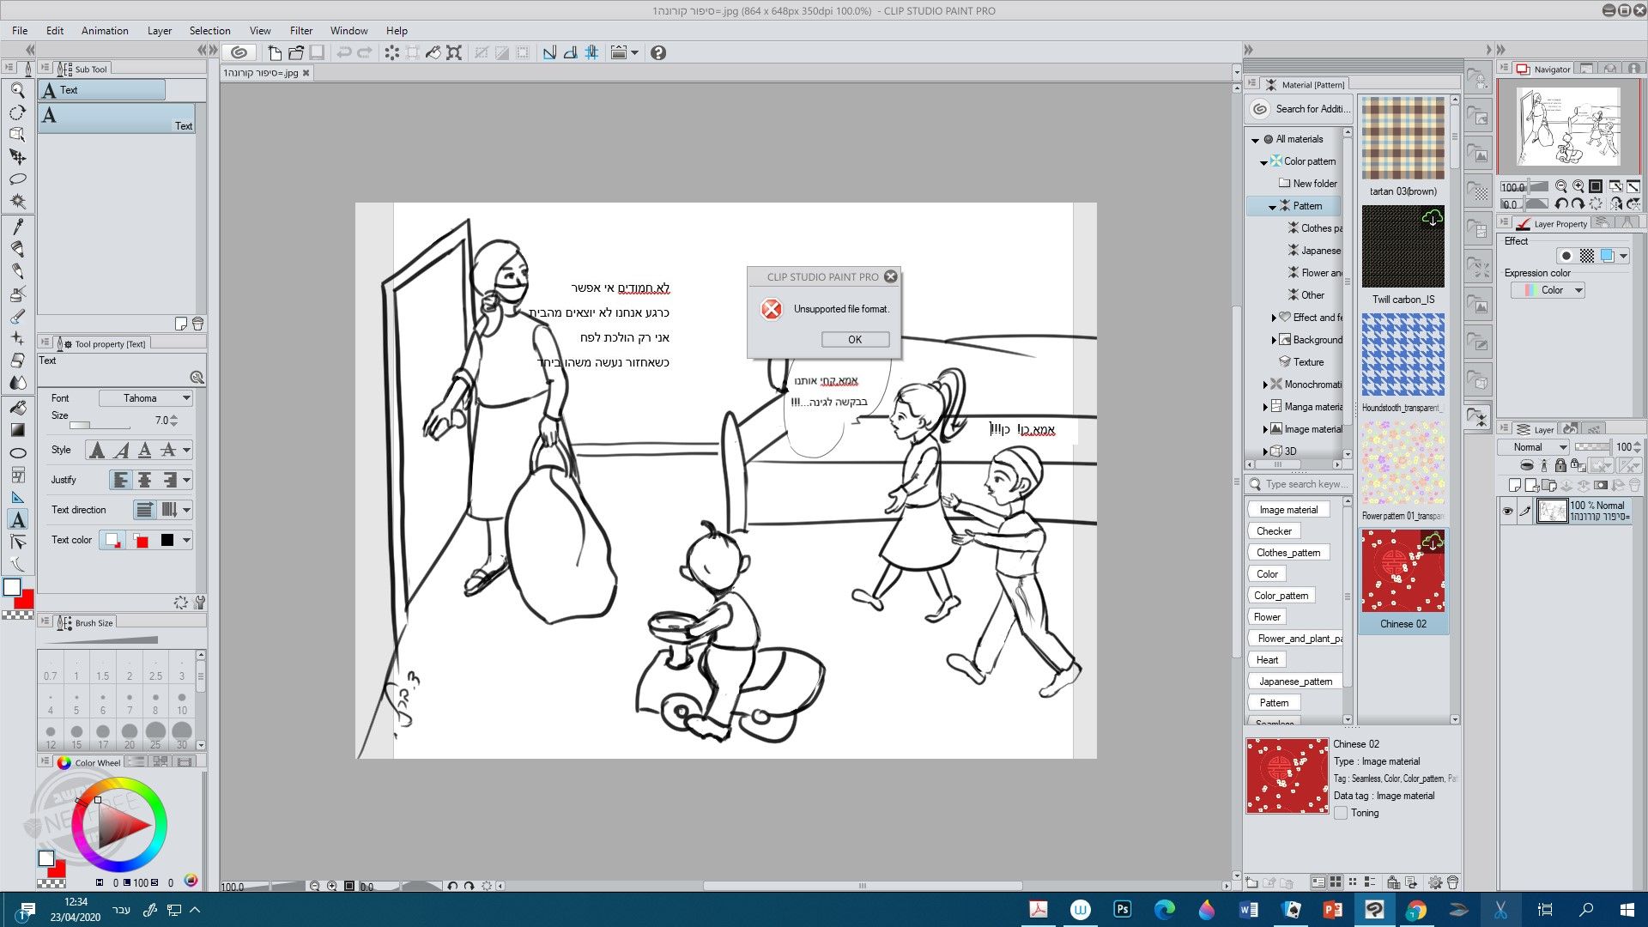Click the Save document toolbar icon
The height and width of the screenshot is (927, 1648).
[x=317, y=52]
